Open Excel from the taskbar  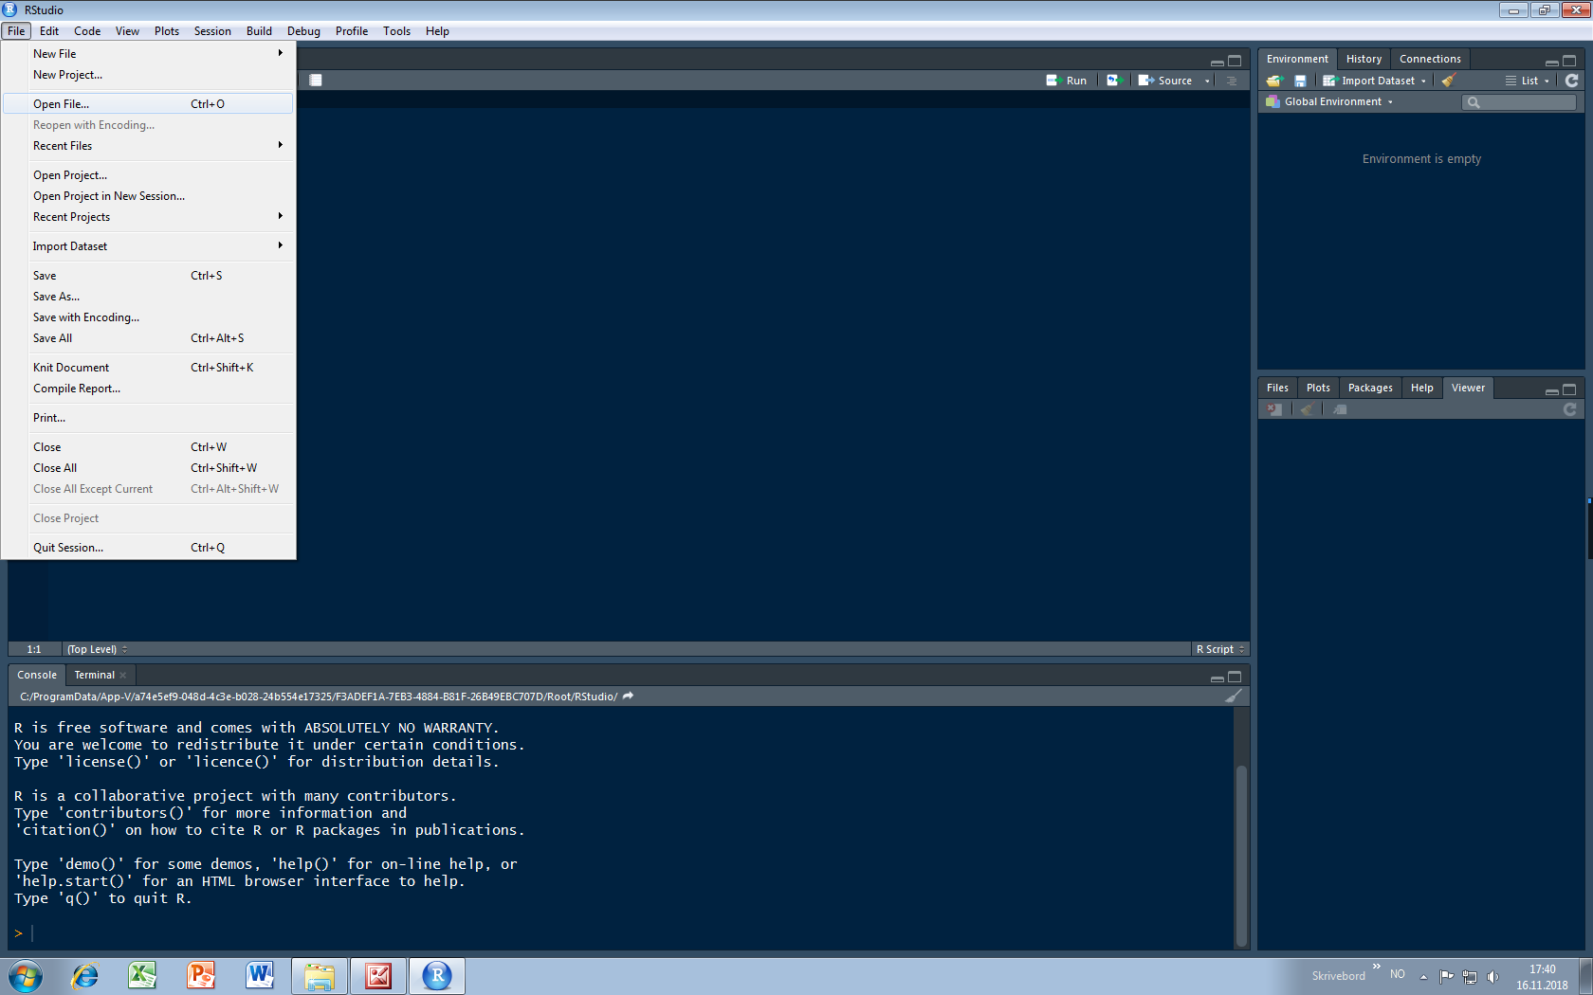coord(142,975)
